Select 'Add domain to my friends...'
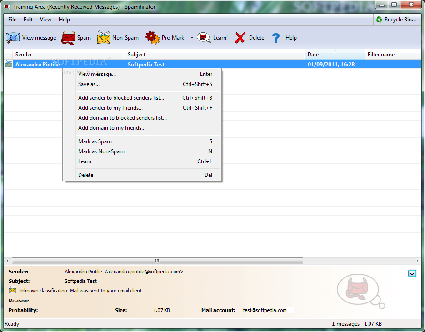 tap(142, 128)
